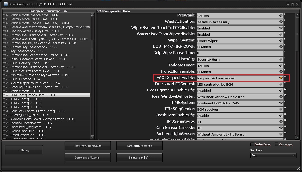Click 'Записать в Модуль' button
The width and height of the screenshot is (302, 172).
tap(88, 158)
